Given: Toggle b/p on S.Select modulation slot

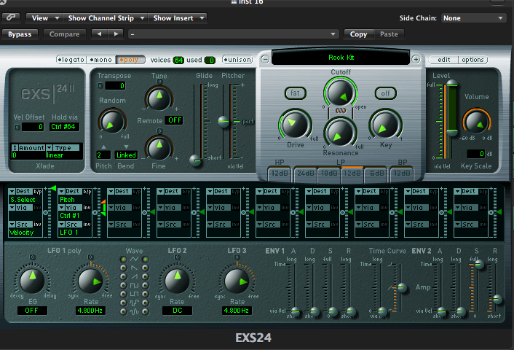Looking at the screenshot, I should [38, 191].
